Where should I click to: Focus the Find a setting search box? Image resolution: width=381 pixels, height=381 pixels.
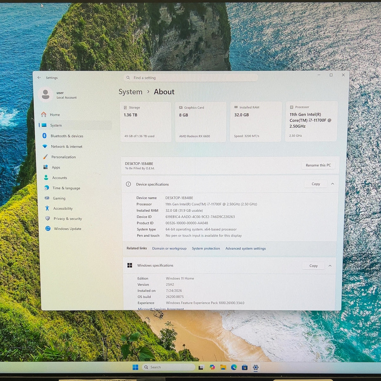pos(190,78)
